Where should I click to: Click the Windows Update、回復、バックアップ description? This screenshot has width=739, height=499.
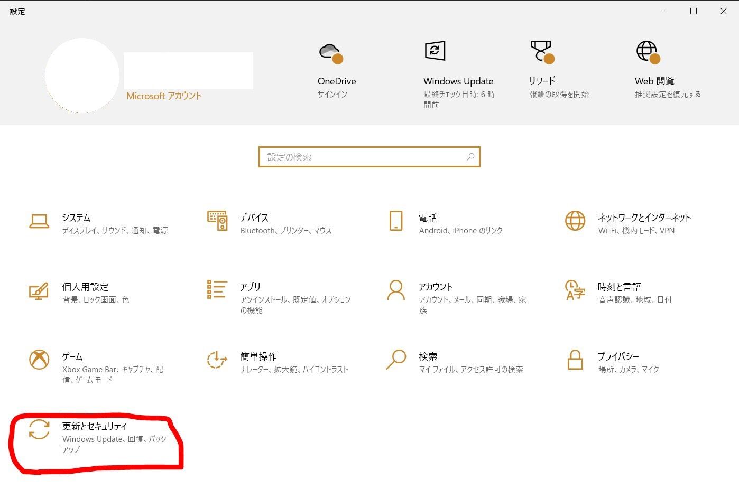(x=115, y=444)
